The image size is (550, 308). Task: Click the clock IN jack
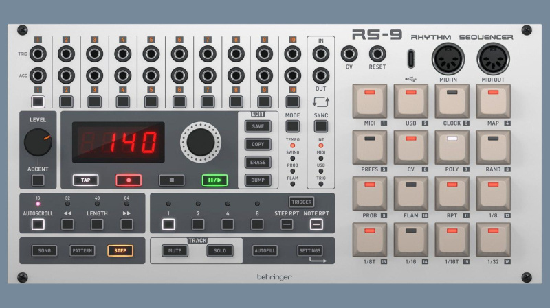click(320, 54)
